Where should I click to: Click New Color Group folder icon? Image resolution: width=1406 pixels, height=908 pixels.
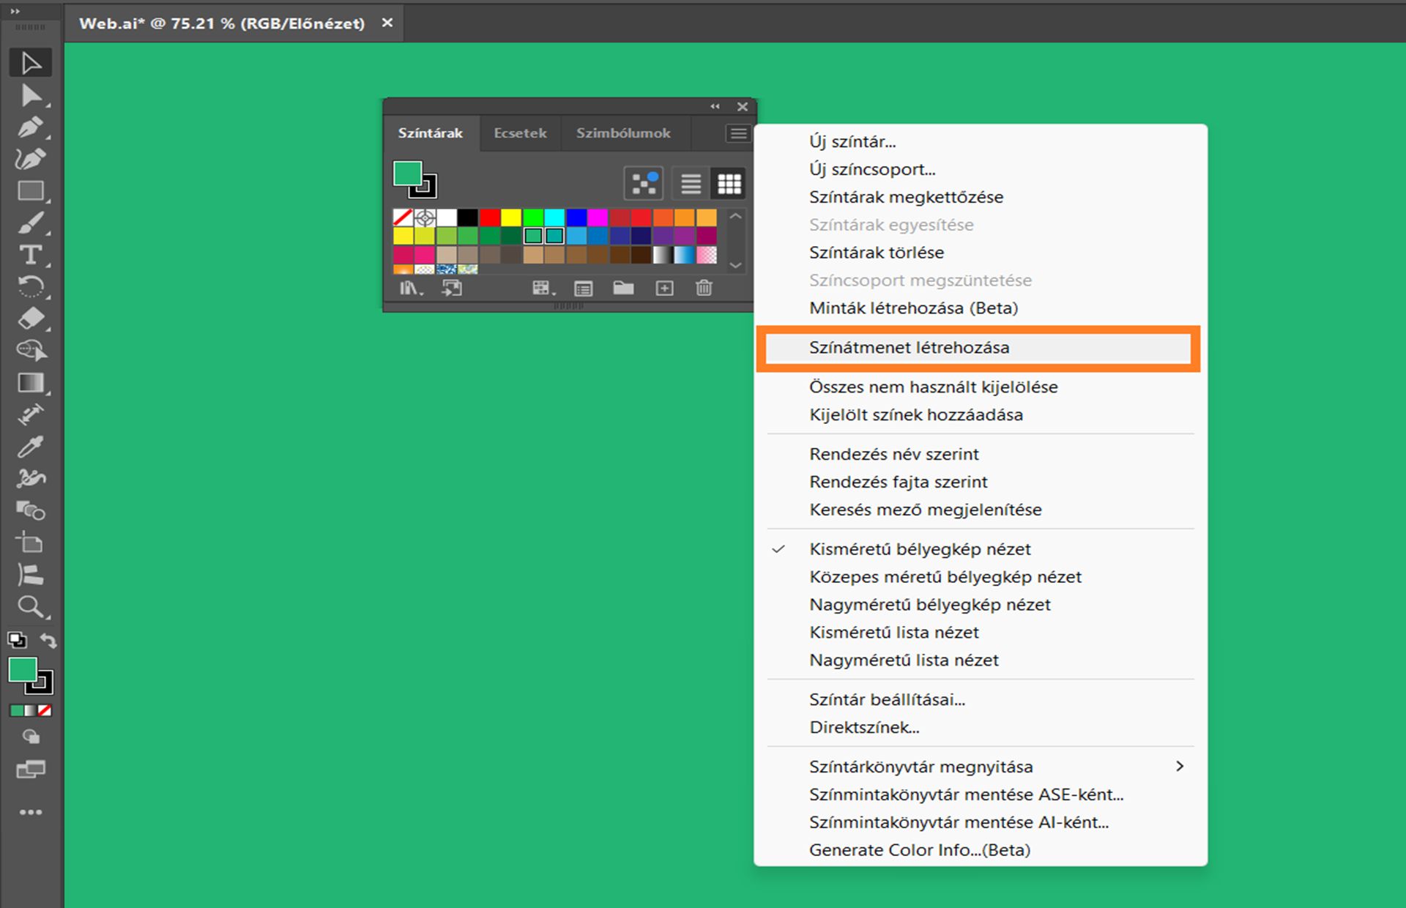click(x=623, y=289)
